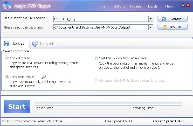Select Copy disc fully mode
The width and height of the screenshot is (193, 126).
(x=7, y=58)
